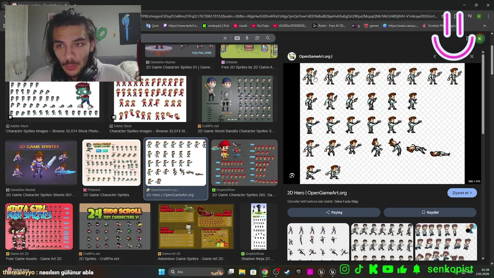Open the Windows Start menu
The image size is (494, 278).
coord(162,272)
